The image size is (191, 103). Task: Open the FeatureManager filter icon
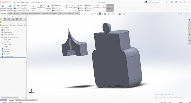1,22
